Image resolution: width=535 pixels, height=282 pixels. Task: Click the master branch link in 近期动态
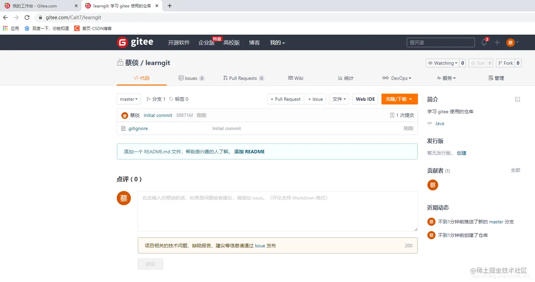(x=496, y=222)
